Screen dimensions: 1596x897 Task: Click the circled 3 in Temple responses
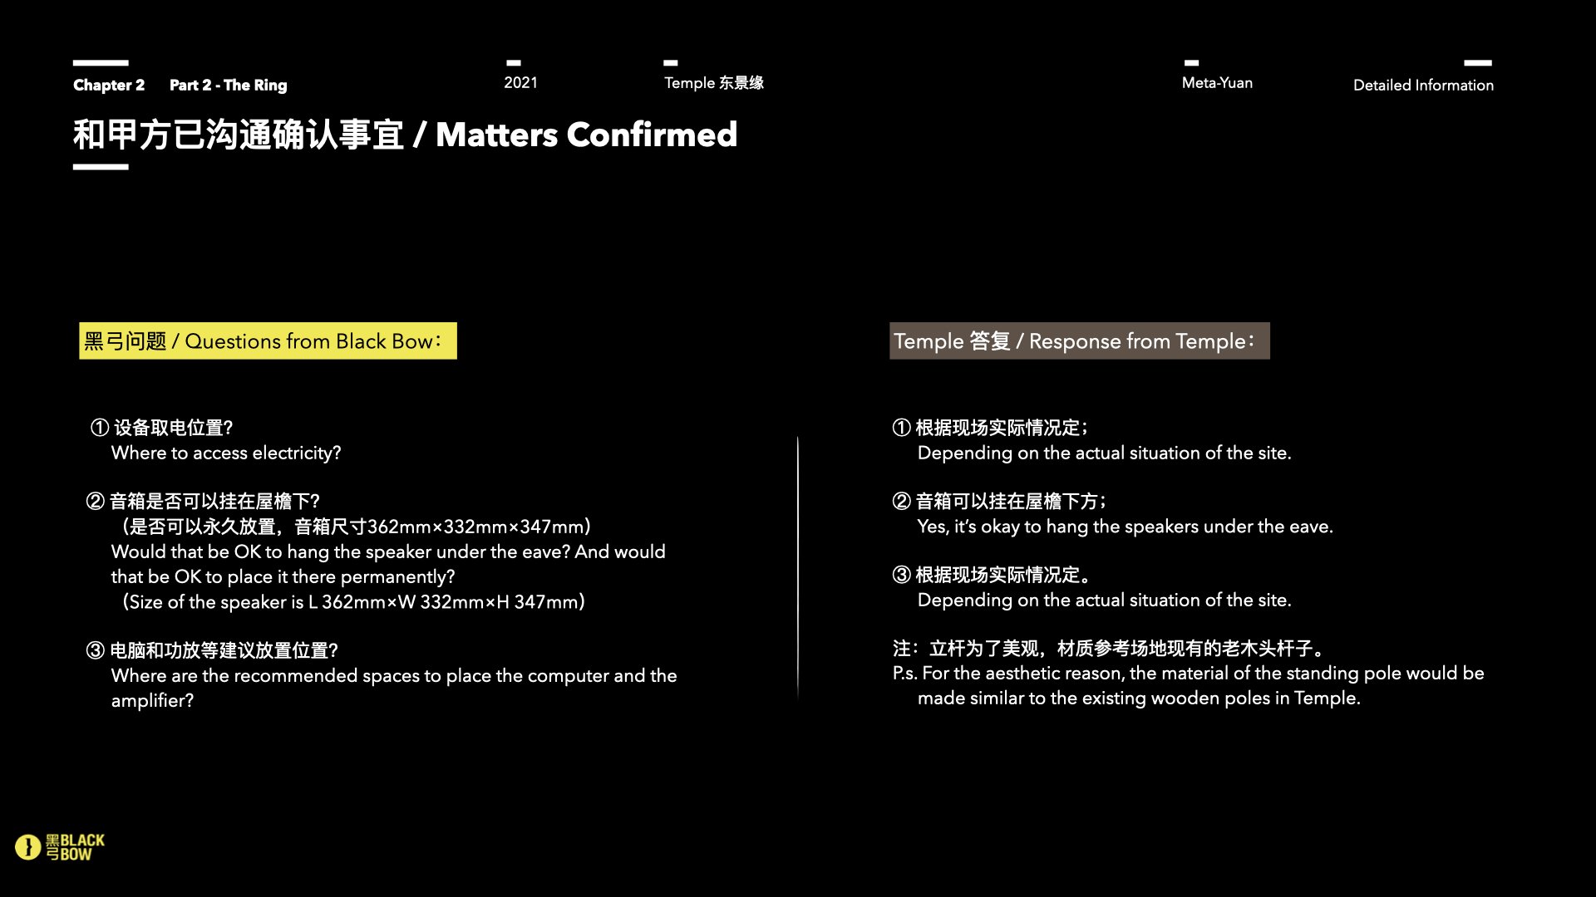(902, 575)
